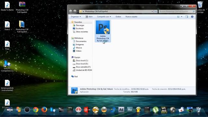Select the Papelera de reciclaje desktop icon
The image size is (208, 117).
coord(200,7)
